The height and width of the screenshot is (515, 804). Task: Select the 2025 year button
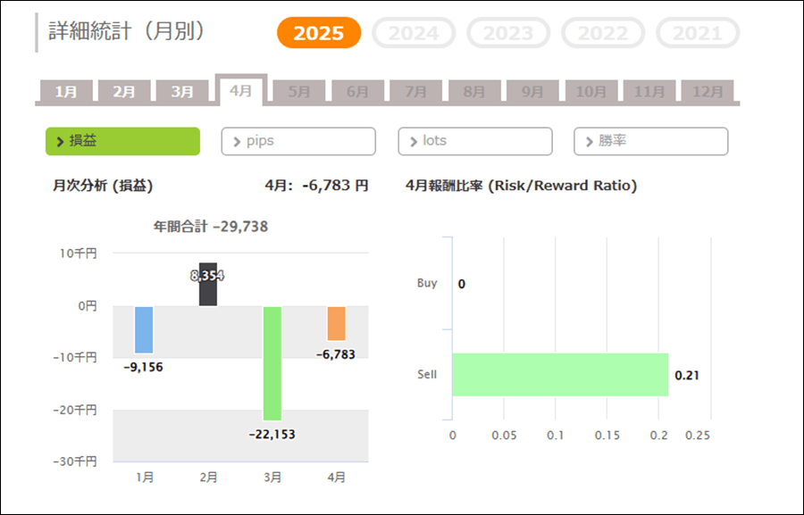click(x=319, y=33)
